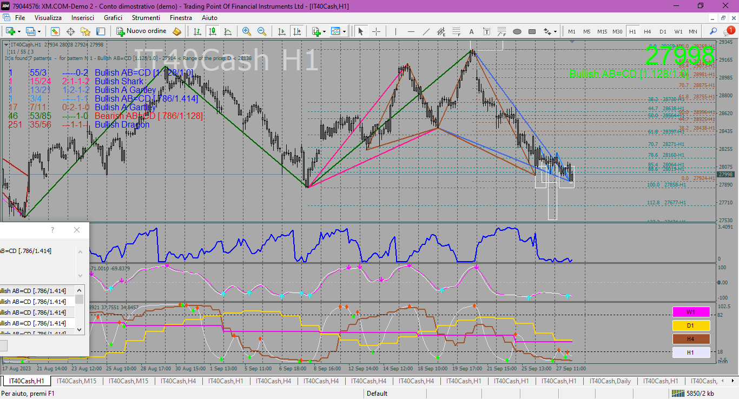
Task: Click the Nuovo ordine button
Action: point(142,31)
